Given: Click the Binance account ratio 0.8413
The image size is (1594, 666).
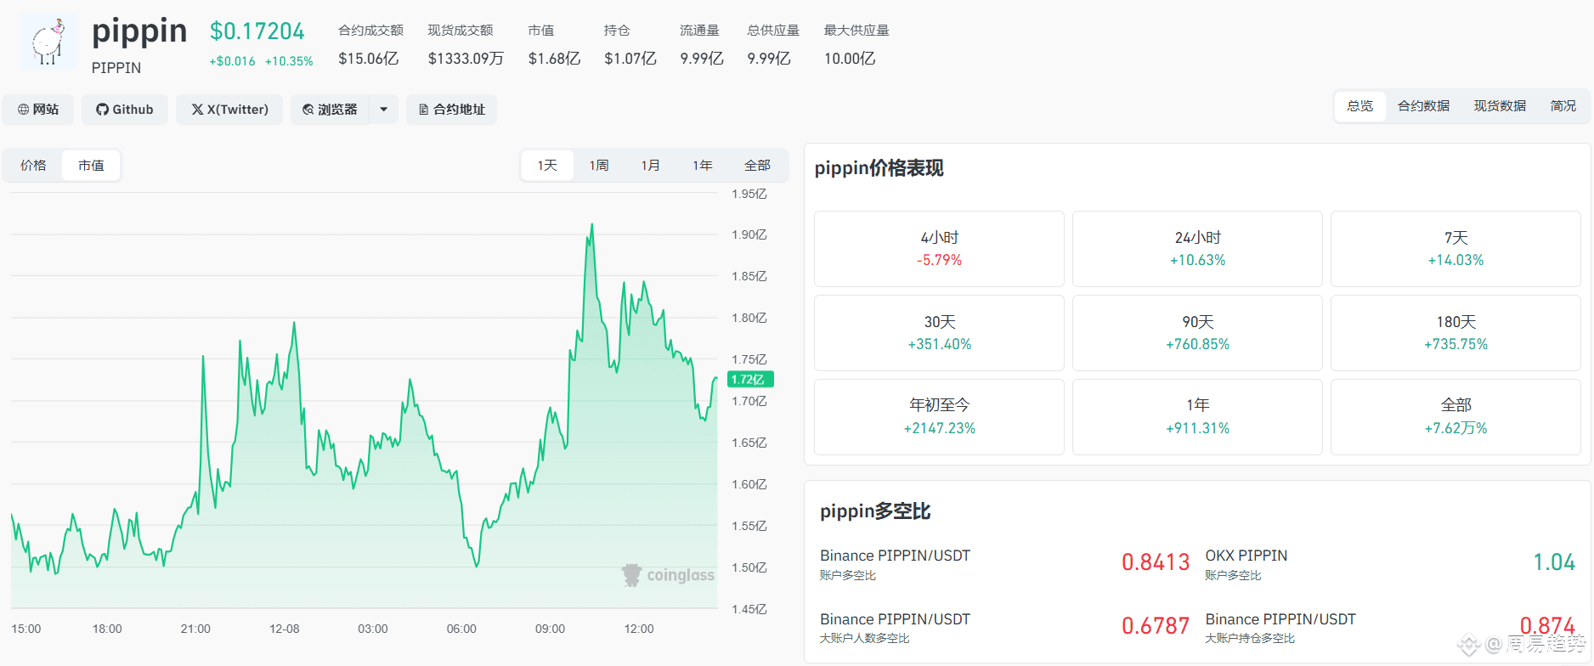Looking at the screenshot, I should [x=1156, y=562].
